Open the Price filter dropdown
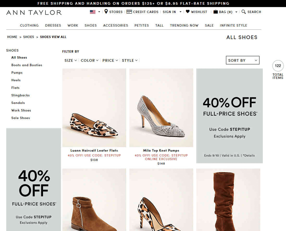This screenshot has width=286, height=231. 110,60
